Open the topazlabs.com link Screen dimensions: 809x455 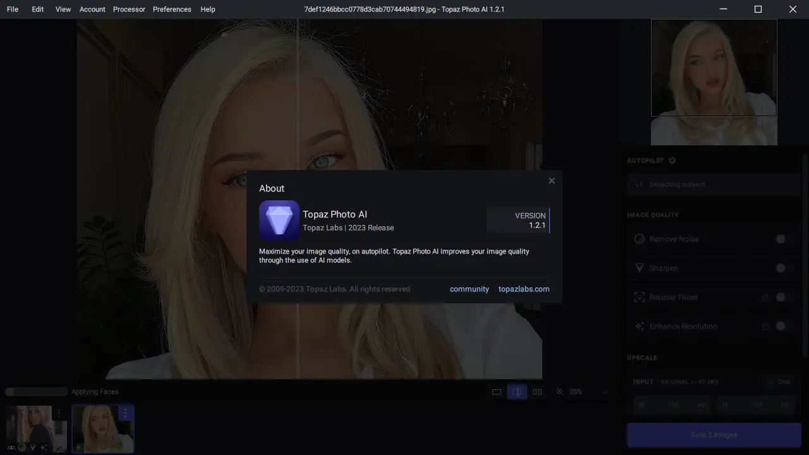(x=524, y=289)
